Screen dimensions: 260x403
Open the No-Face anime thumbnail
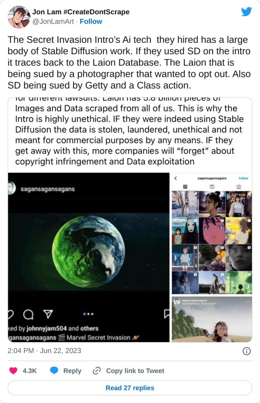(185, 231)
